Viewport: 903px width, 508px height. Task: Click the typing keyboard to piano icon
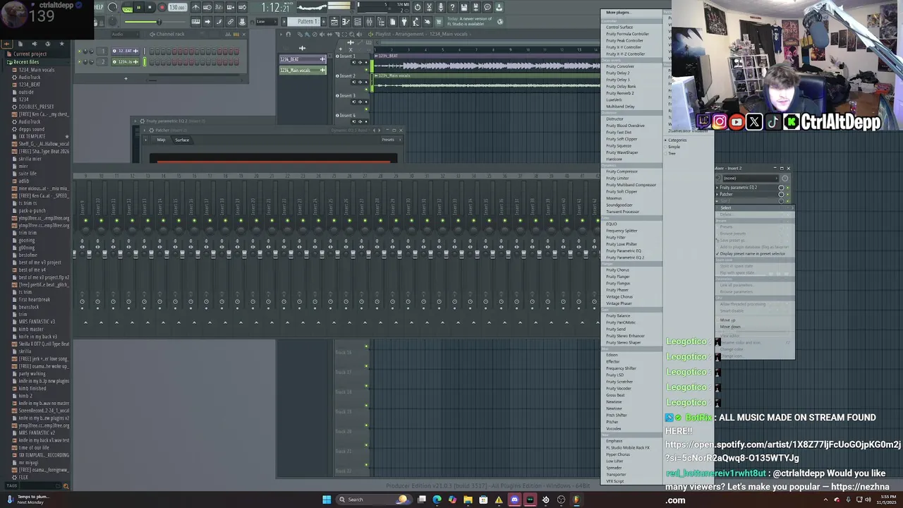coord(195,22)
